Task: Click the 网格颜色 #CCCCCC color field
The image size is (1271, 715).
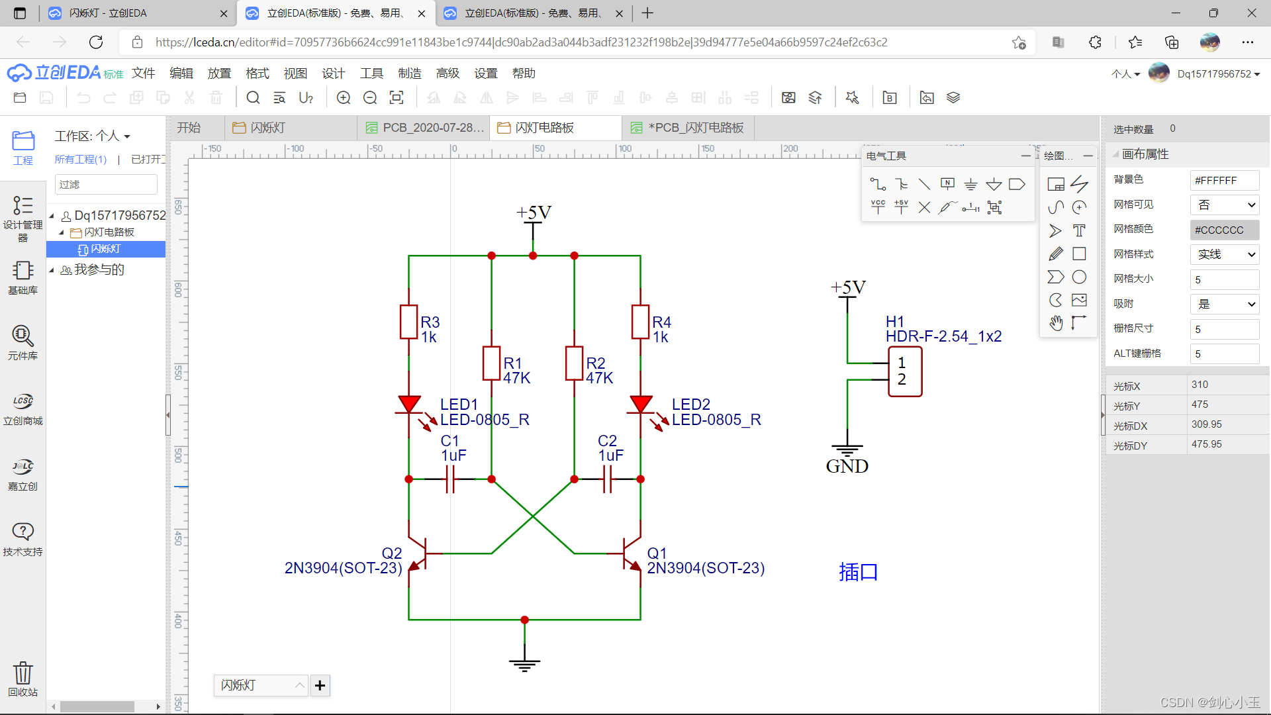Action: (x=1224, y=230)
